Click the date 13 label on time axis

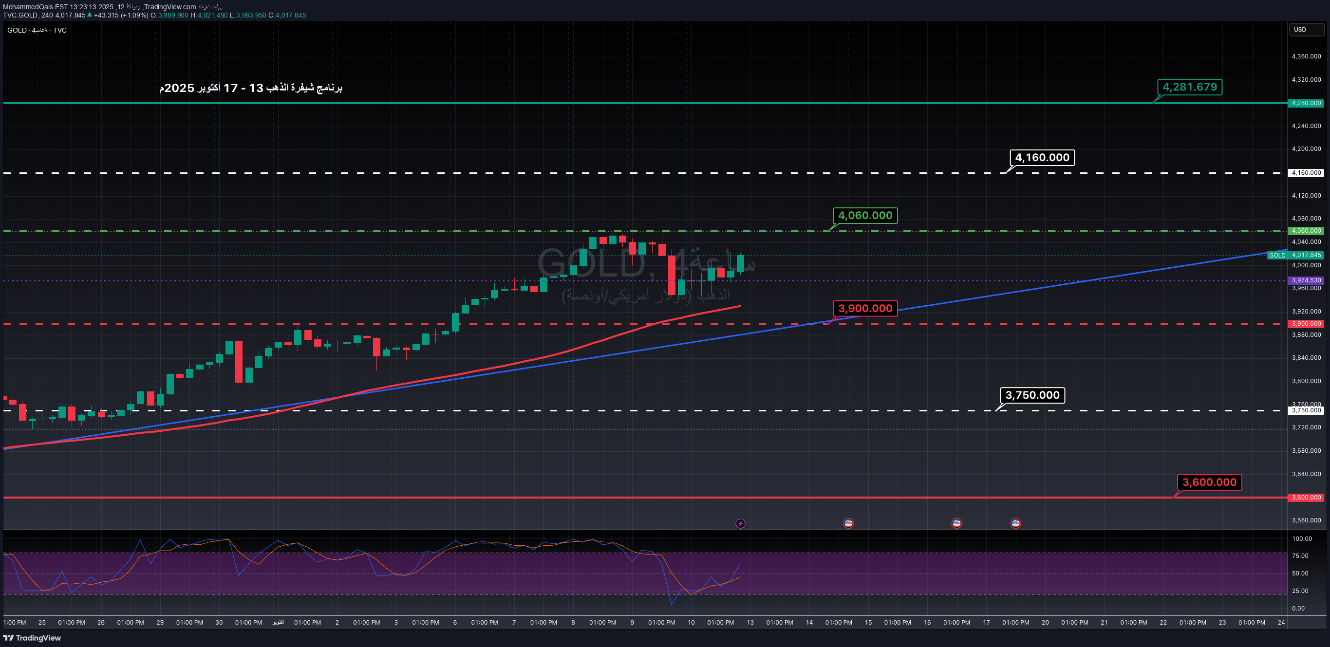749,622
